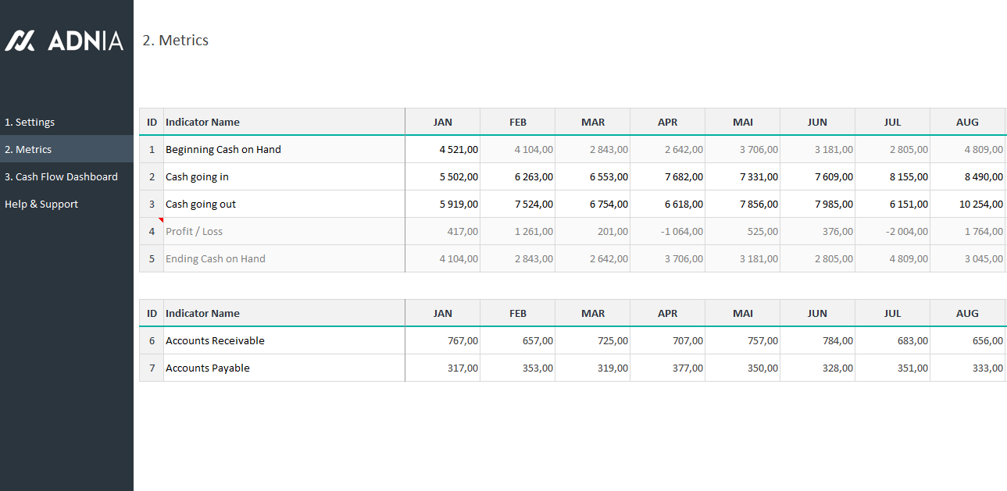Click the Accounts Receivable indicator name
Viewport: 1007px width, 491px height.
pos(215,340)
